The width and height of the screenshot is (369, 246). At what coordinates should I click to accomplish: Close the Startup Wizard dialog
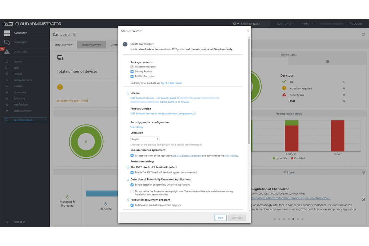248,31
